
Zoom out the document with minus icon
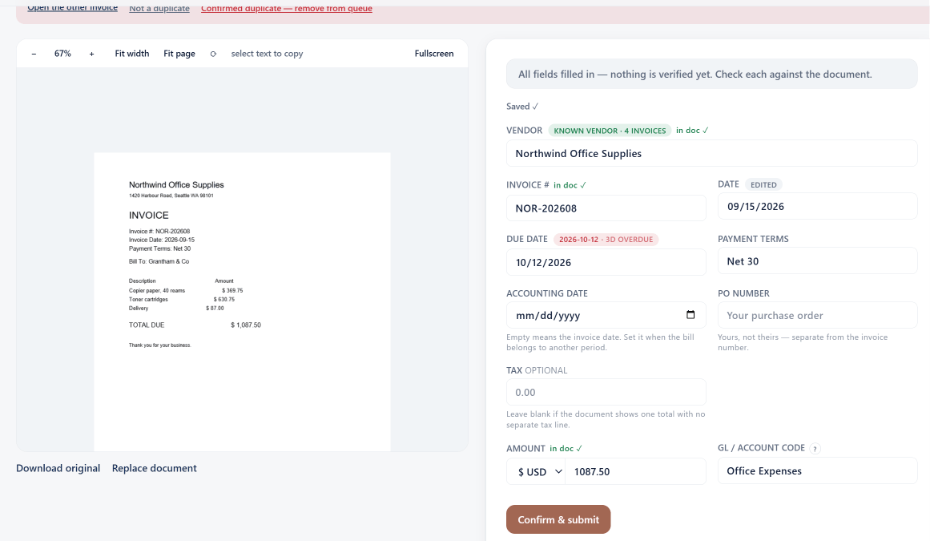point(34,54)
